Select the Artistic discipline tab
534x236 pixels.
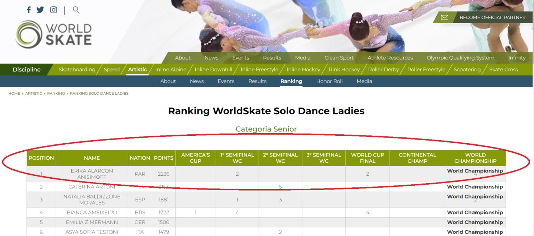tap(137, 69)
